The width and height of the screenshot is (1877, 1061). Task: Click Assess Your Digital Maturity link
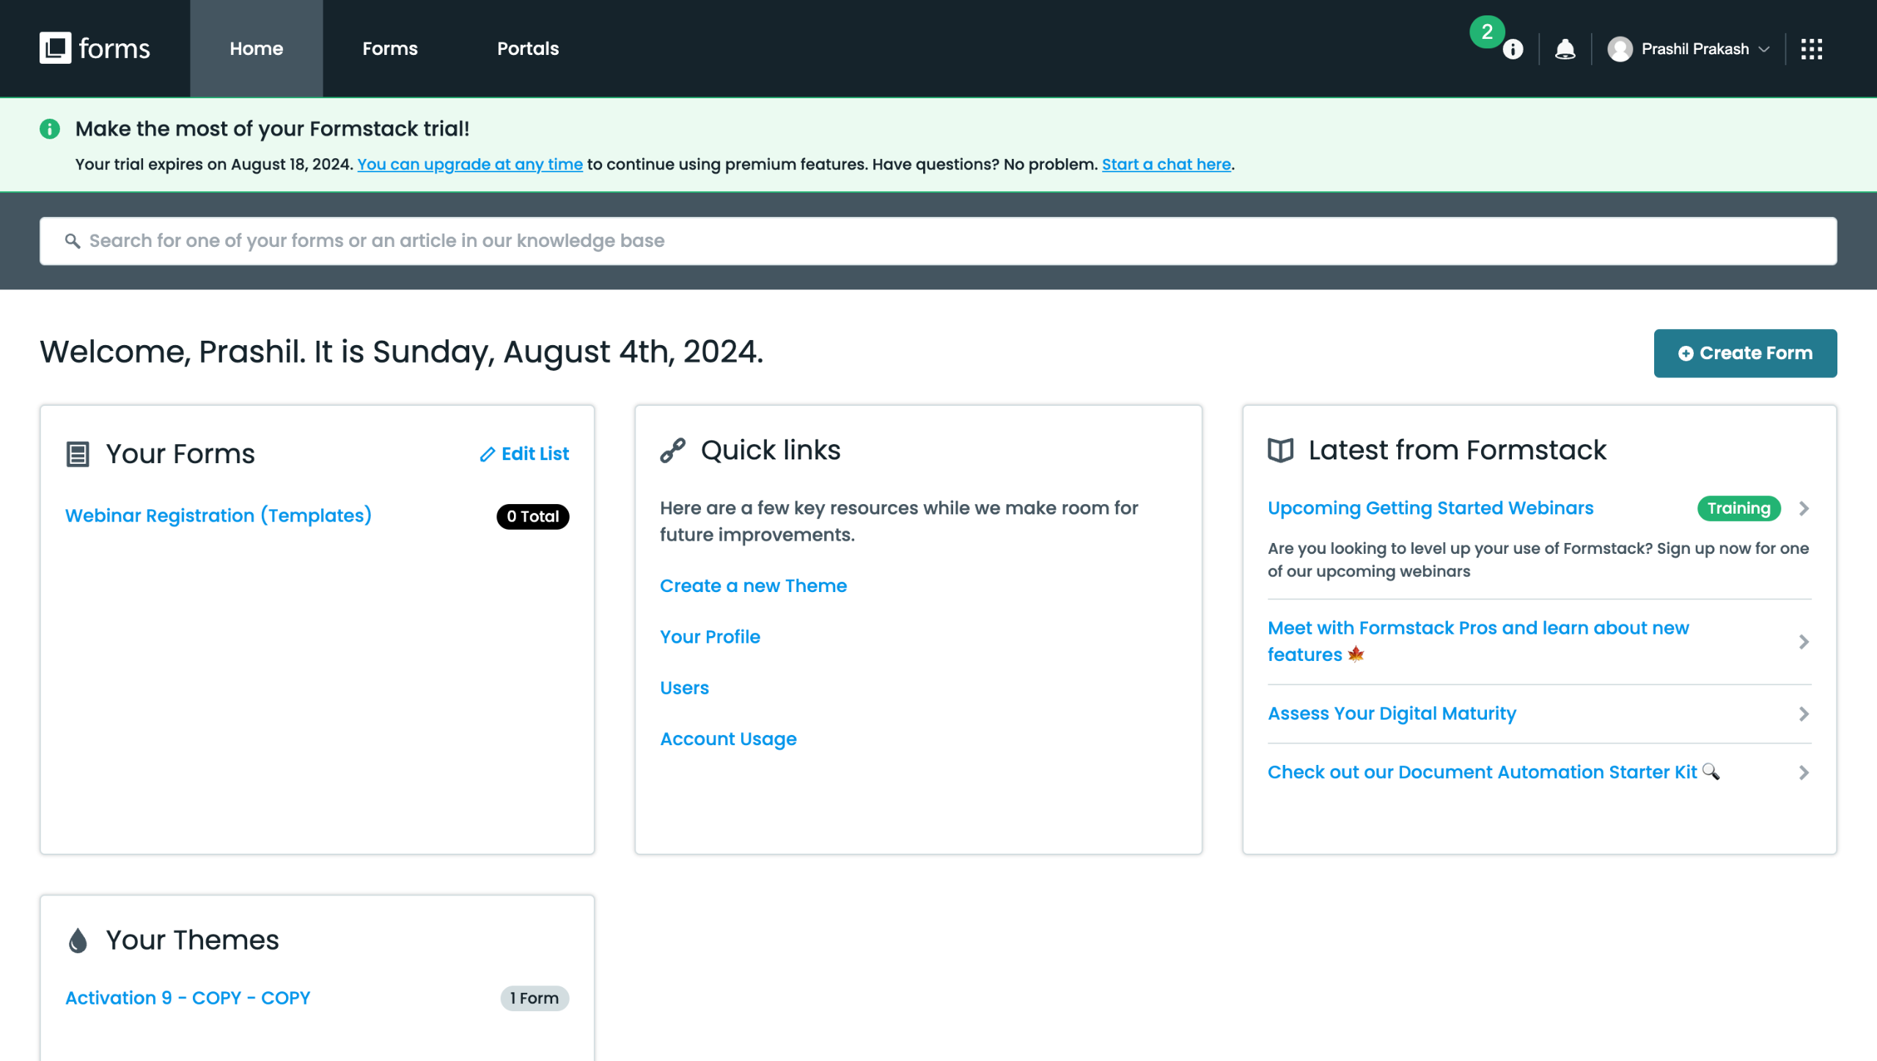pyautogui.click(x=1392, y=714)
